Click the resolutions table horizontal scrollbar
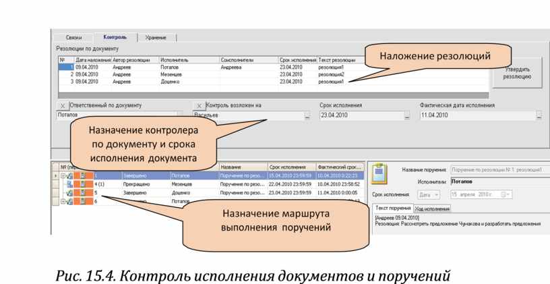The height and width of the screenshot is (284, 550). point(270,95)
